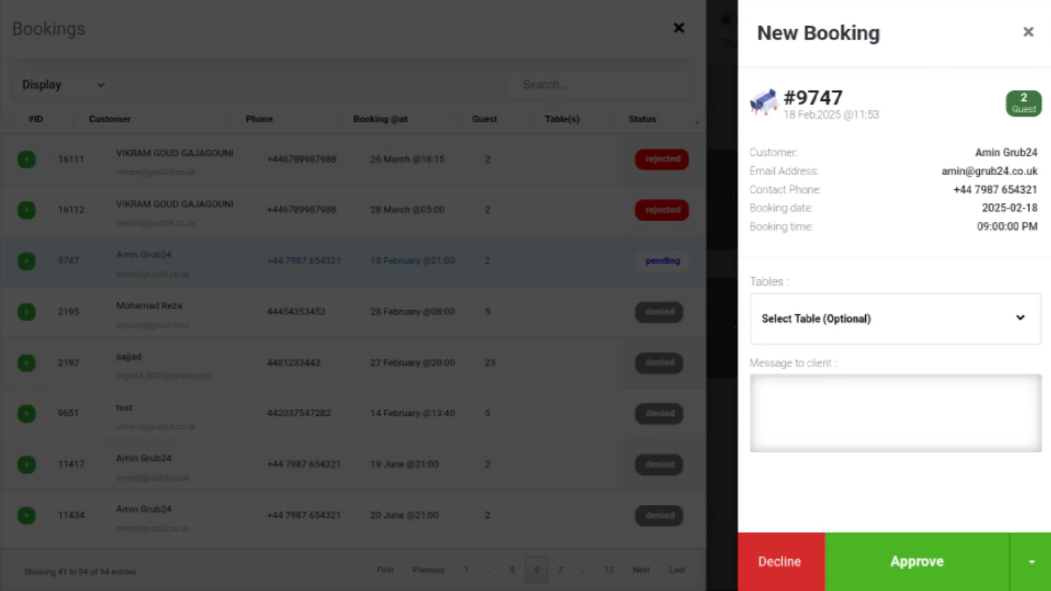Click the green plus icon for booking 9747

(x=26, y=261)
